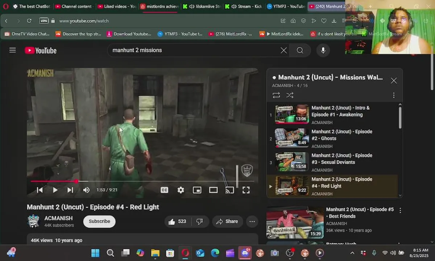Toggle the Opera VPN badge

coord(43,21)
